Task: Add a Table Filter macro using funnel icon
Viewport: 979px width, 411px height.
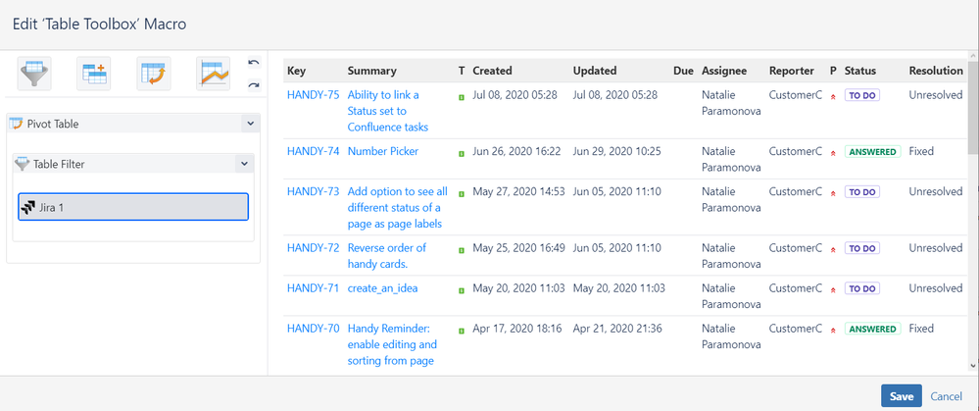Action: pos(34,74)
